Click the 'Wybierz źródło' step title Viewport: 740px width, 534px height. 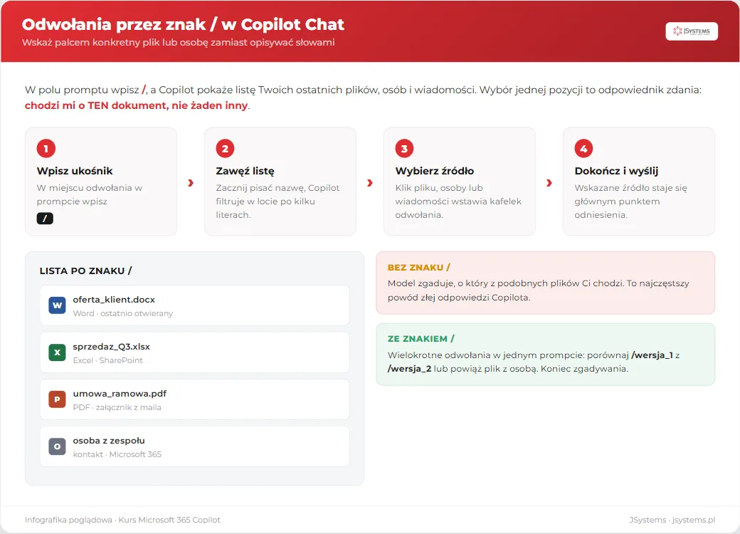[435, 171]
